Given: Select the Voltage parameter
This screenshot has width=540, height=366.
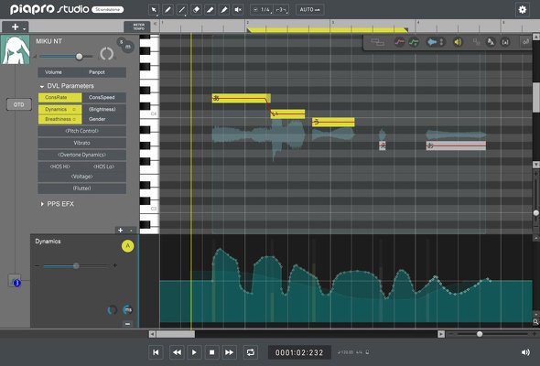Looking at the screenshot, I should [x=82, y=177].
